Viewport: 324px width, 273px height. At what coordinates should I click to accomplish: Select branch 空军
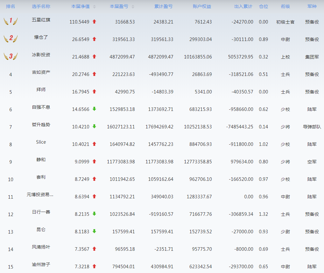[312, 162]
